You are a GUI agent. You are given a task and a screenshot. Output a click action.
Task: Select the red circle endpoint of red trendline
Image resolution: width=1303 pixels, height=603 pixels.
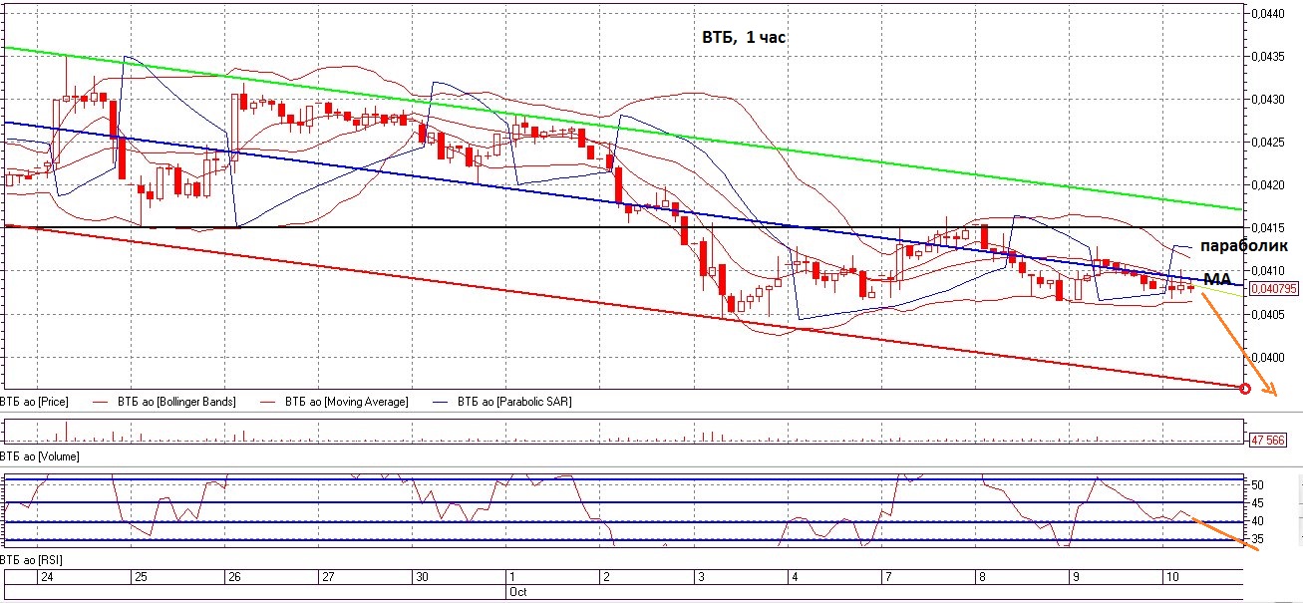coord(1243,388)
